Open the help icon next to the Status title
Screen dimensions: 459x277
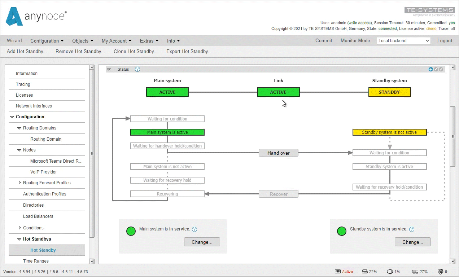137,69
